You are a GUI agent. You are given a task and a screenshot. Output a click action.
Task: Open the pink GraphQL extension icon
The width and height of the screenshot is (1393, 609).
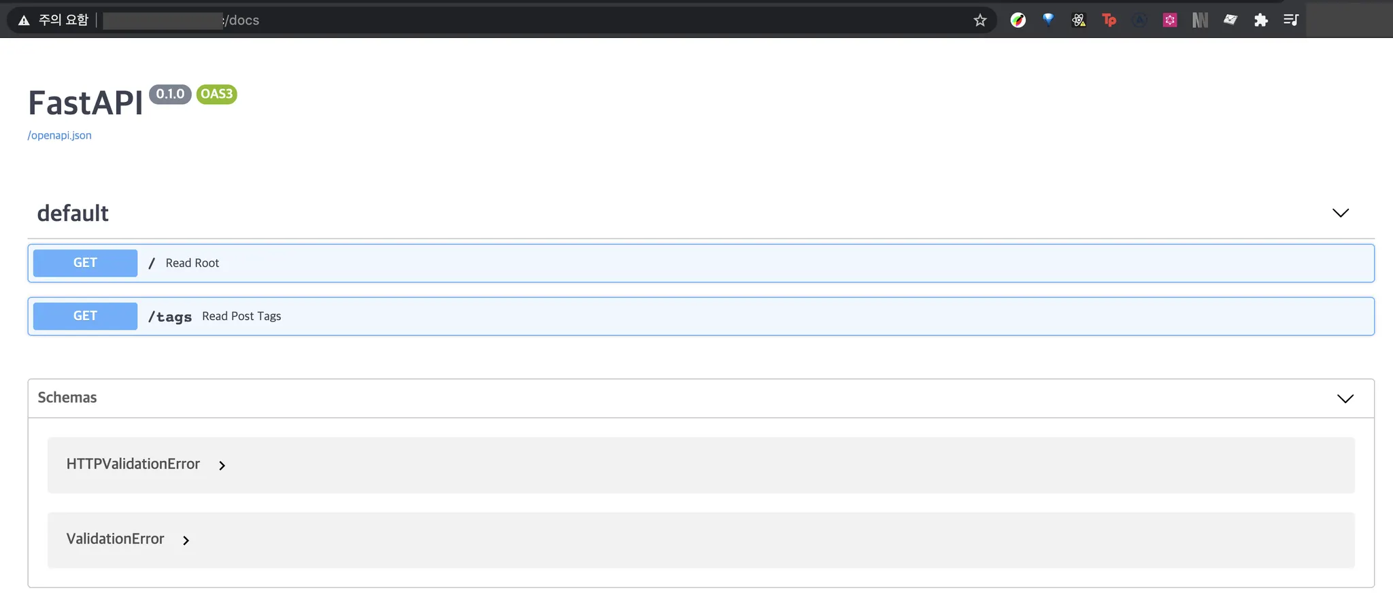pyautogui.click(x=1170, y=20)
